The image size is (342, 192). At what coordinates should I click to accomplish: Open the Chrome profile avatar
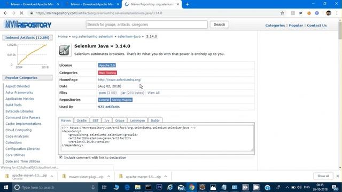point(329,13)
